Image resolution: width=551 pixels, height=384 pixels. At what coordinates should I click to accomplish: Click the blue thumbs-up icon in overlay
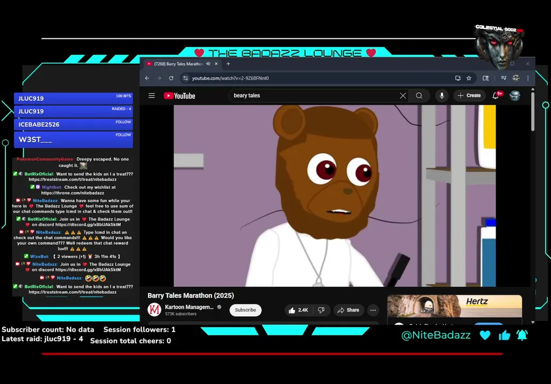click(x=504, y=335)
